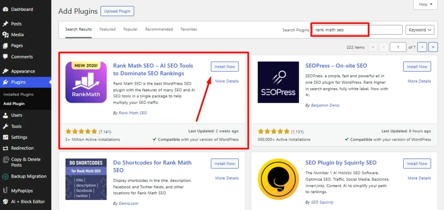Jump to last page of results
Image resolution: width=444 pixels, height=210 pixels.
point(433,47)
